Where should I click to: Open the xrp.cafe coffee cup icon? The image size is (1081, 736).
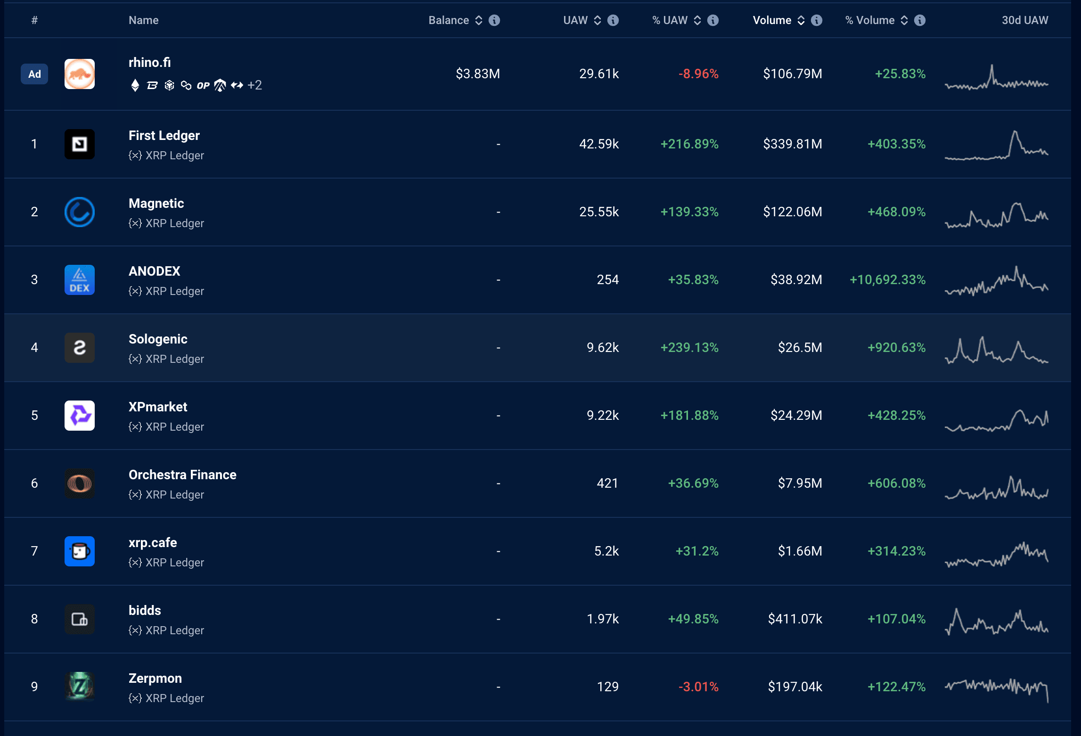coord(79,551)
